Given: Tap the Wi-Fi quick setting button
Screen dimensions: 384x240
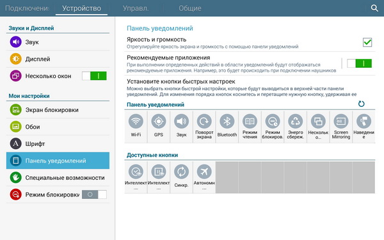Looking at the screenshot, I should (x=136, y=127).
